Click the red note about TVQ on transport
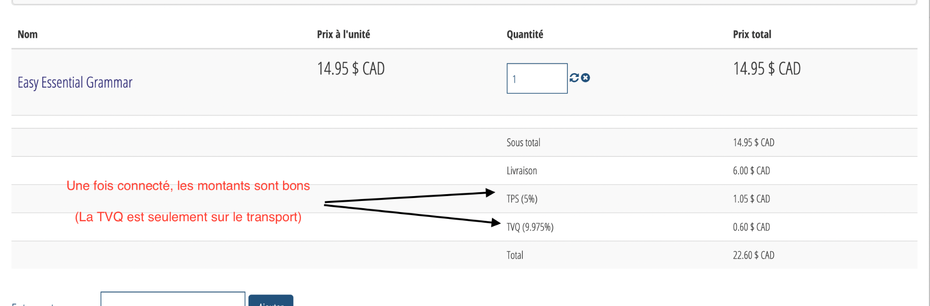The image size is (930, 306). tap(188, 217)
